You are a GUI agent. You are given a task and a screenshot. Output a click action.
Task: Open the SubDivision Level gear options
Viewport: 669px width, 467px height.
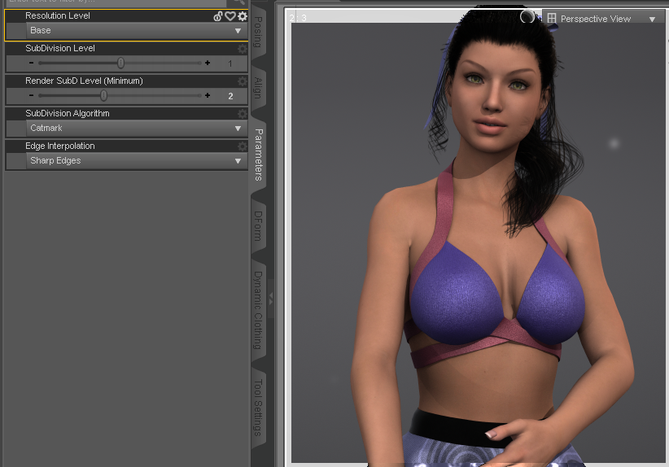243,49
